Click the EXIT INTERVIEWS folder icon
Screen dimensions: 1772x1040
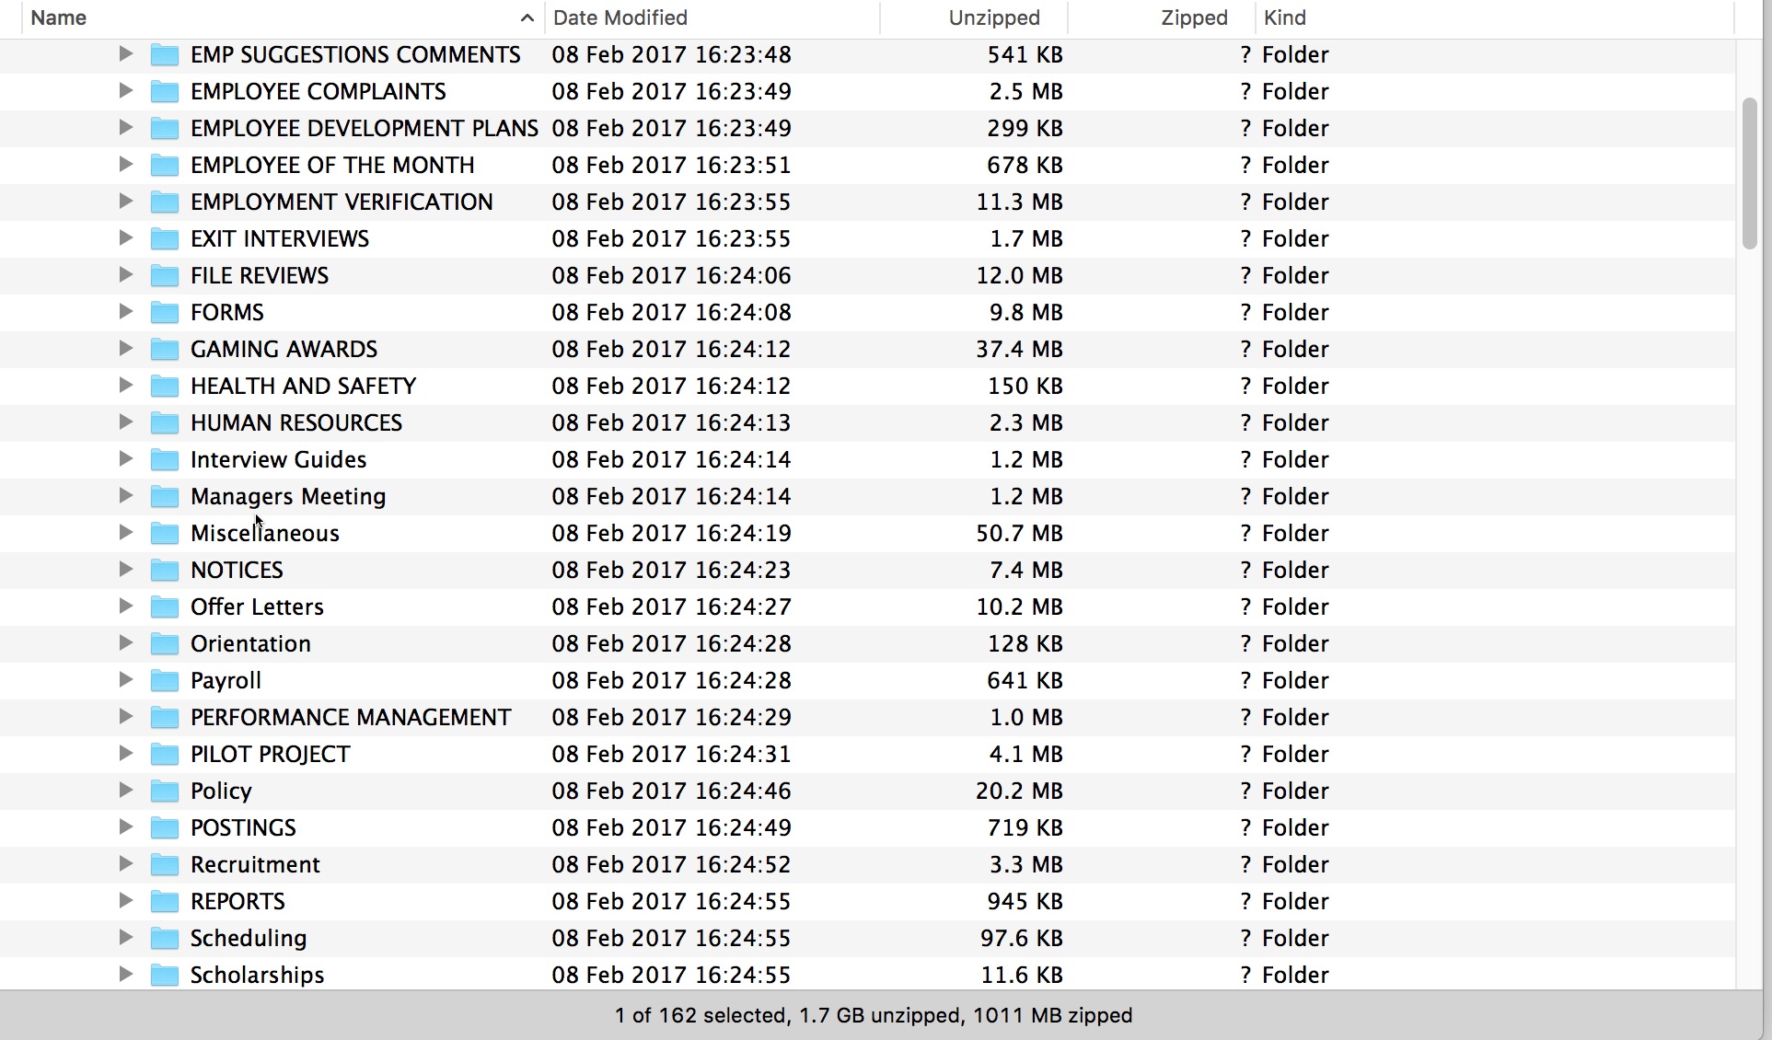(165, 239)
